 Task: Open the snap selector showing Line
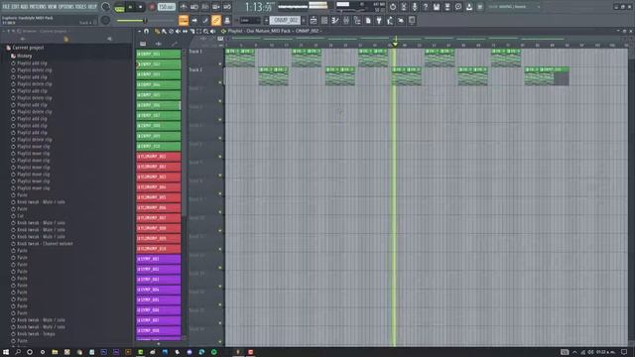pos(250,20)
